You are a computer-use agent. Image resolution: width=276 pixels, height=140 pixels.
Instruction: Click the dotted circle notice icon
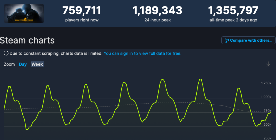[6, 53]
